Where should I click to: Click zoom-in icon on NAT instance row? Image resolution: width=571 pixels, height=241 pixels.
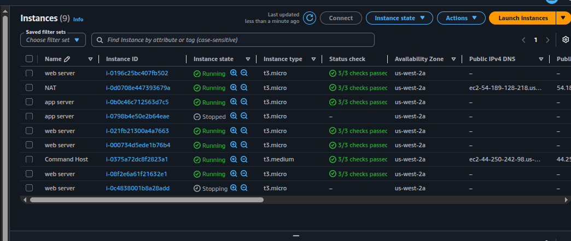click(x=234, y=87)
